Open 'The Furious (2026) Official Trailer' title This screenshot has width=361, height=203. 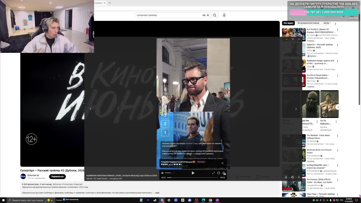coord(320,181)
